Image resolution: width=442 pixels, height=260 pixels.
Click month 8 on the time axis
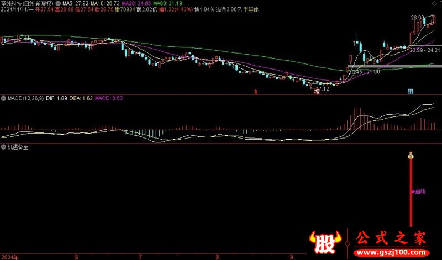[217, 257]
